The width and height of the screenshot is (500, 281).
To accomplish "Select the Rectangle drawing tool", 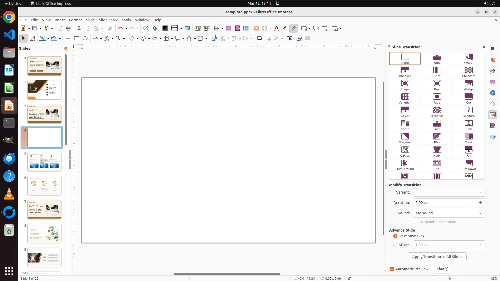I will [77, 39].
